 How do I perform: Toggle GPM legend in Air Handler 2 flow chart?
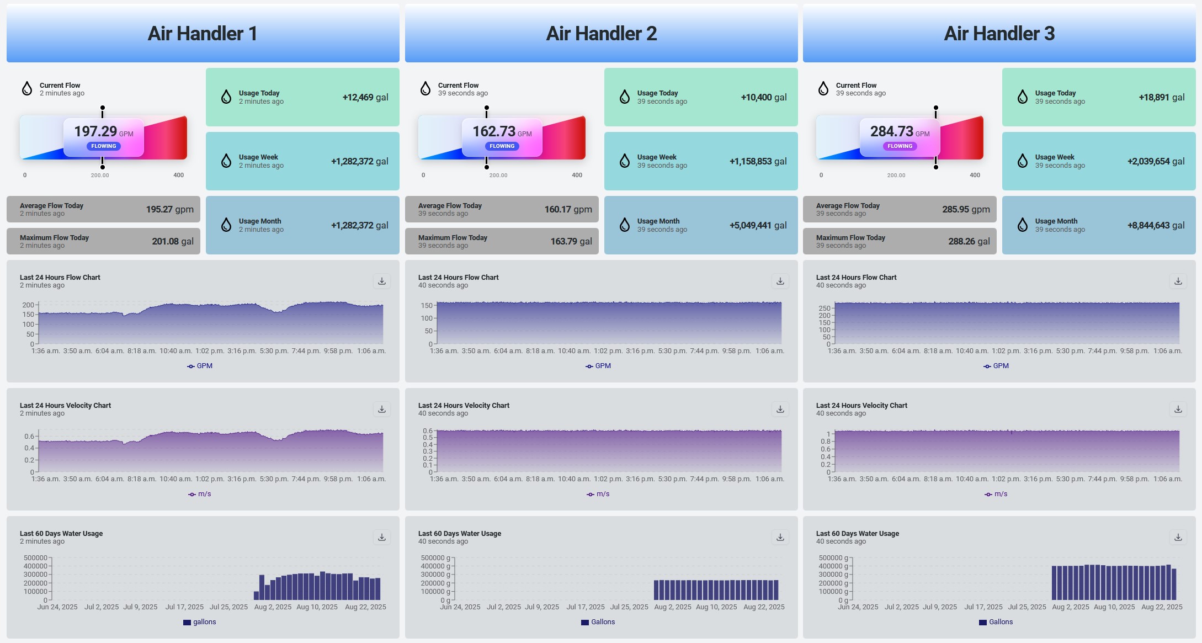pos(598,366)
